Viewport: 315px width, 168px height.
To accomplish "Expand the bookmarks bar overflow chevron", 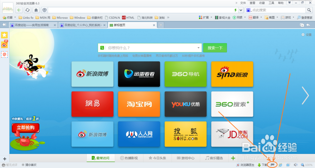I will point(168,17).
